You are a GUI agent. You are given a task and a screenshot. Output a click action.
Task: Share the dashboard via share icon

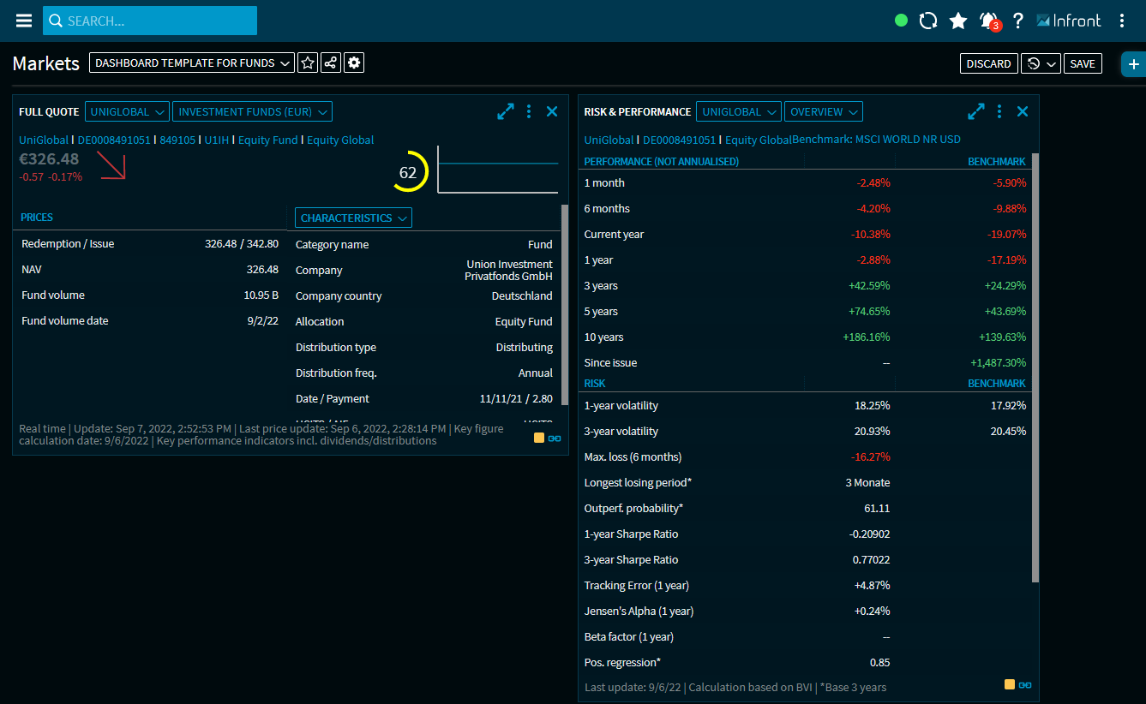click(x=331, y=63)
